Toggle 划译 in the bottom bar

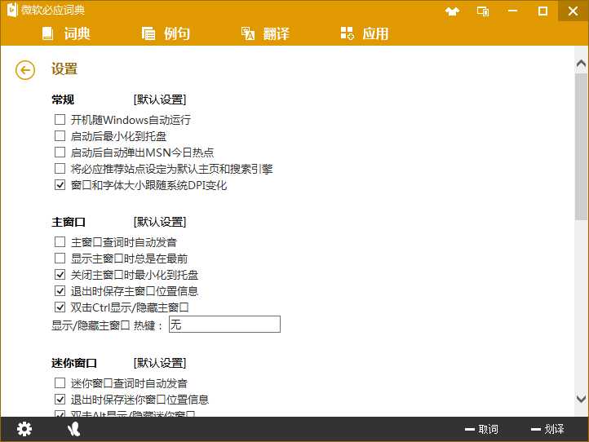(x=547, y=429)
